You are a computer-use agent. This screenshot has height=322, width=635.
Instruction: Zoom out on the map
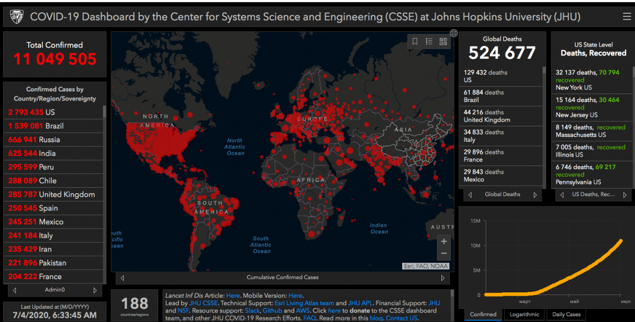(444, 253)
